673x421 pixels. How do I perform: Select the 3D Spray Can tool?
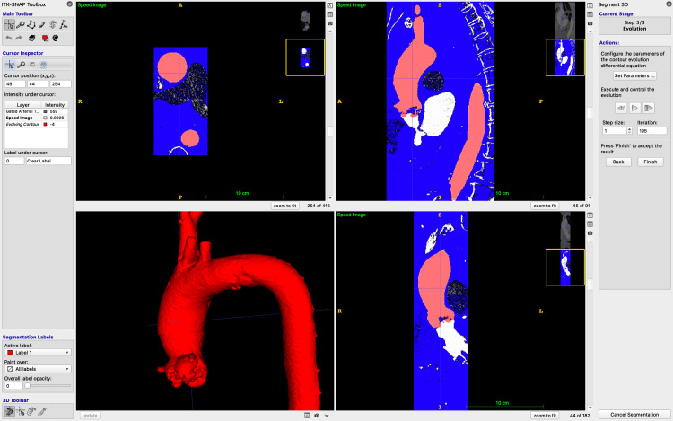(31, 411)
